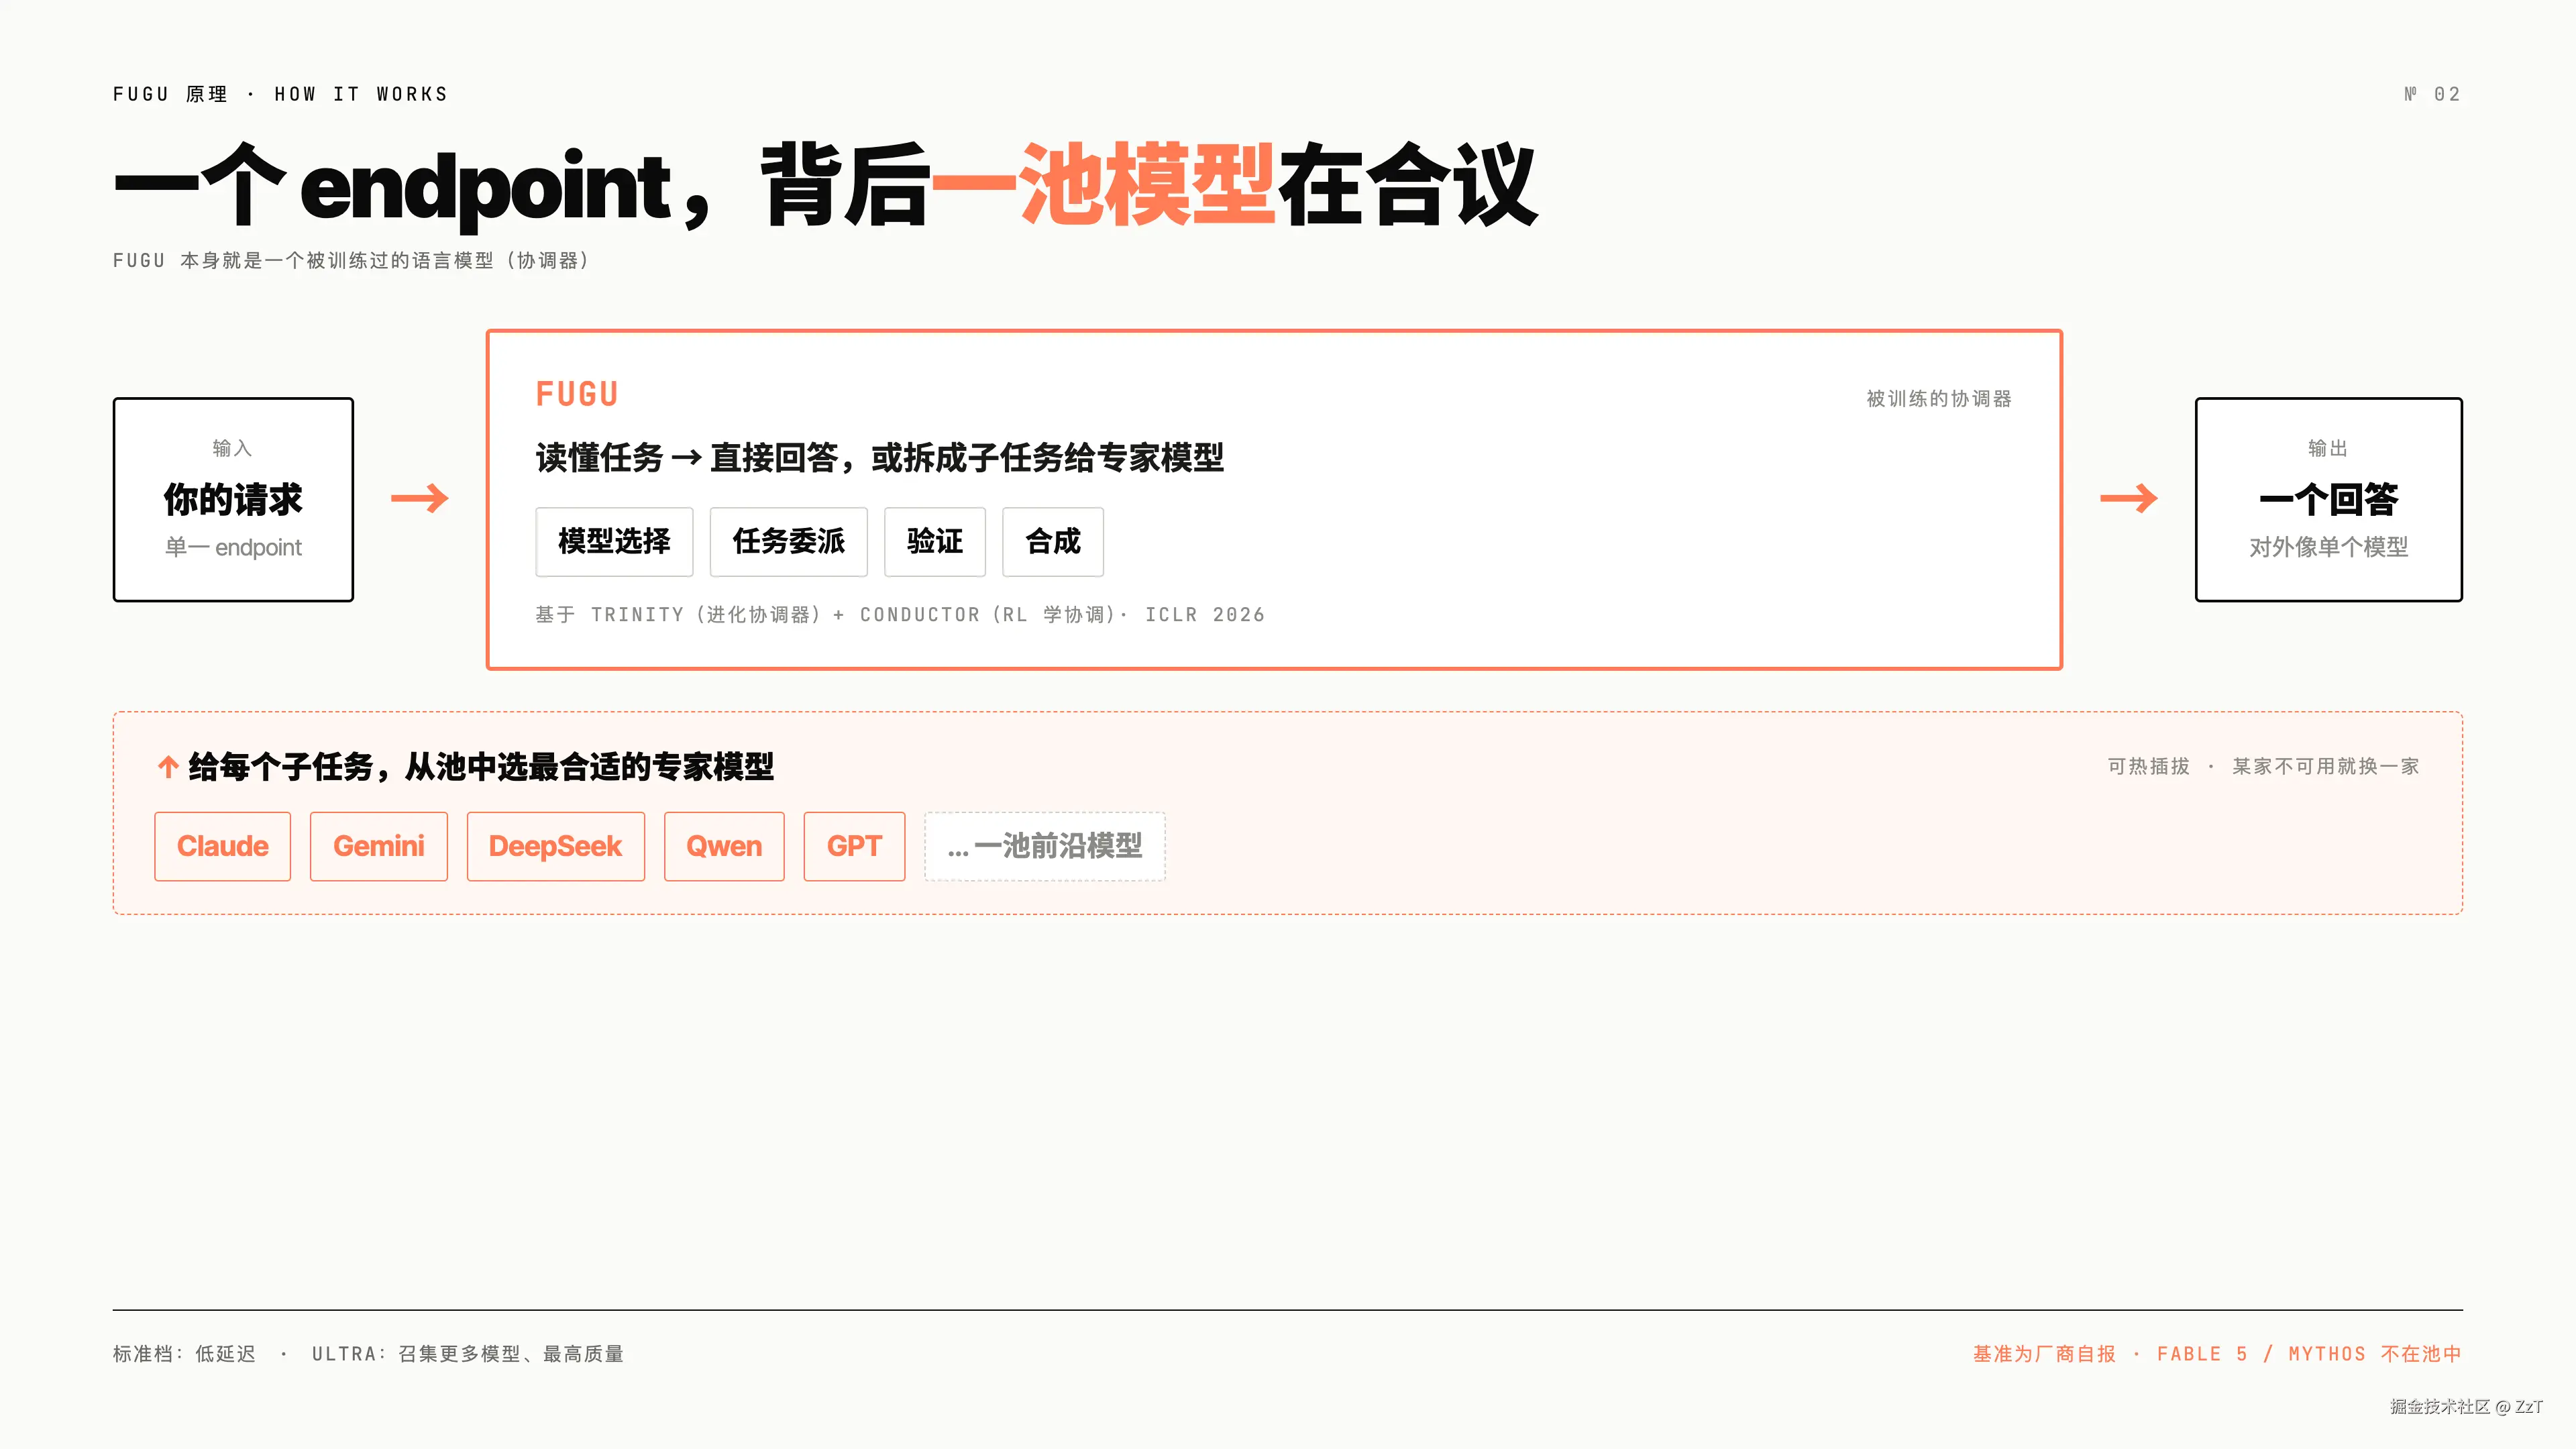Viewport: 2576px width, 1449px height.
Task: Click '单一 endpoint' text in input card
Action: [x=233, y=547]
